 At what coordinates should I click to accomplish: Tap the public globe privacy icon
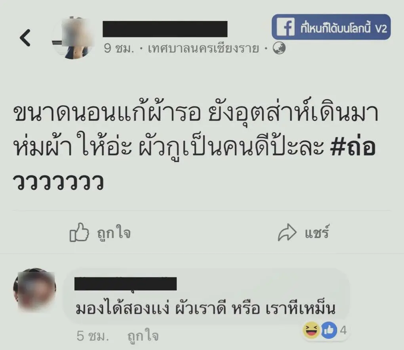pos(279,48)
